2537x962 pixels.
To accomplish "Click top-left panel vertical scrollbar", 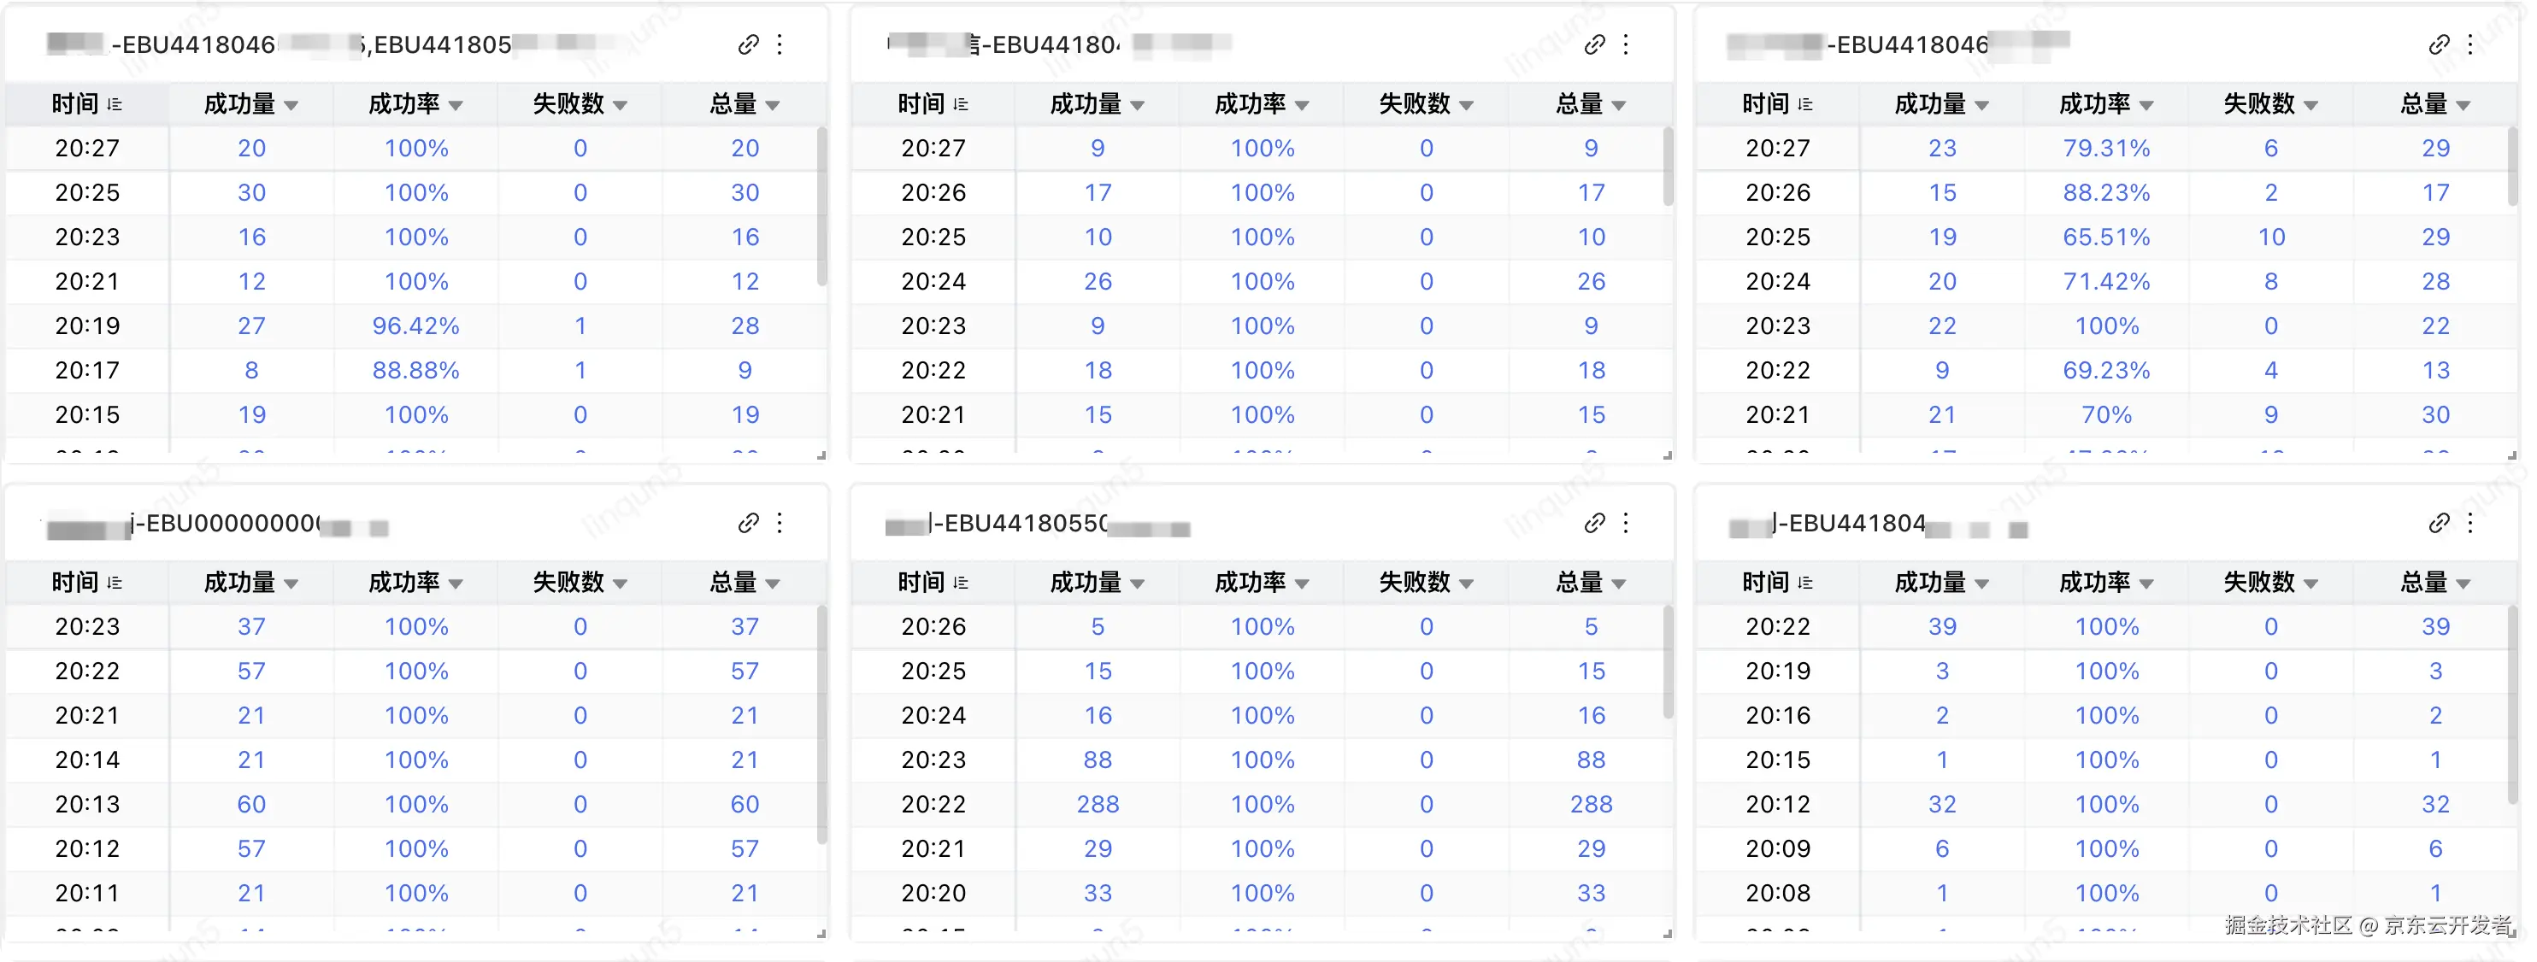I will (x=821, y=207).
